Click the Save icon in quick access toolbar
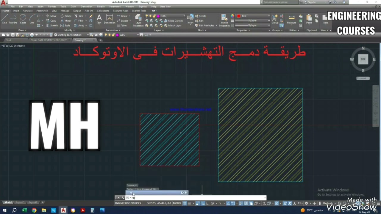381x214 pixels. 13,35
